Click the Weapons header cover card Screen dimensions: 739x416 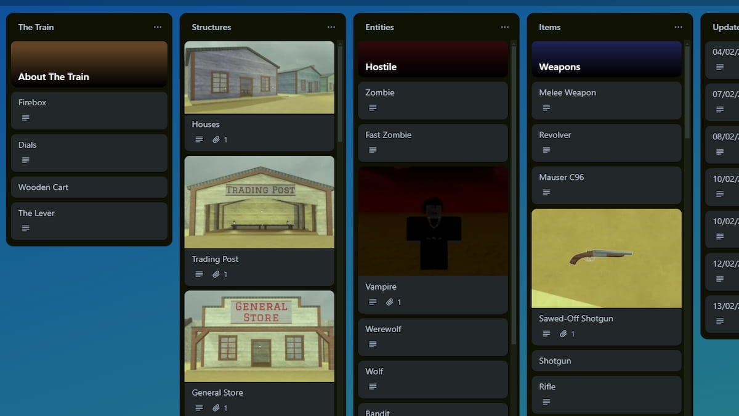tap(606, 59)
